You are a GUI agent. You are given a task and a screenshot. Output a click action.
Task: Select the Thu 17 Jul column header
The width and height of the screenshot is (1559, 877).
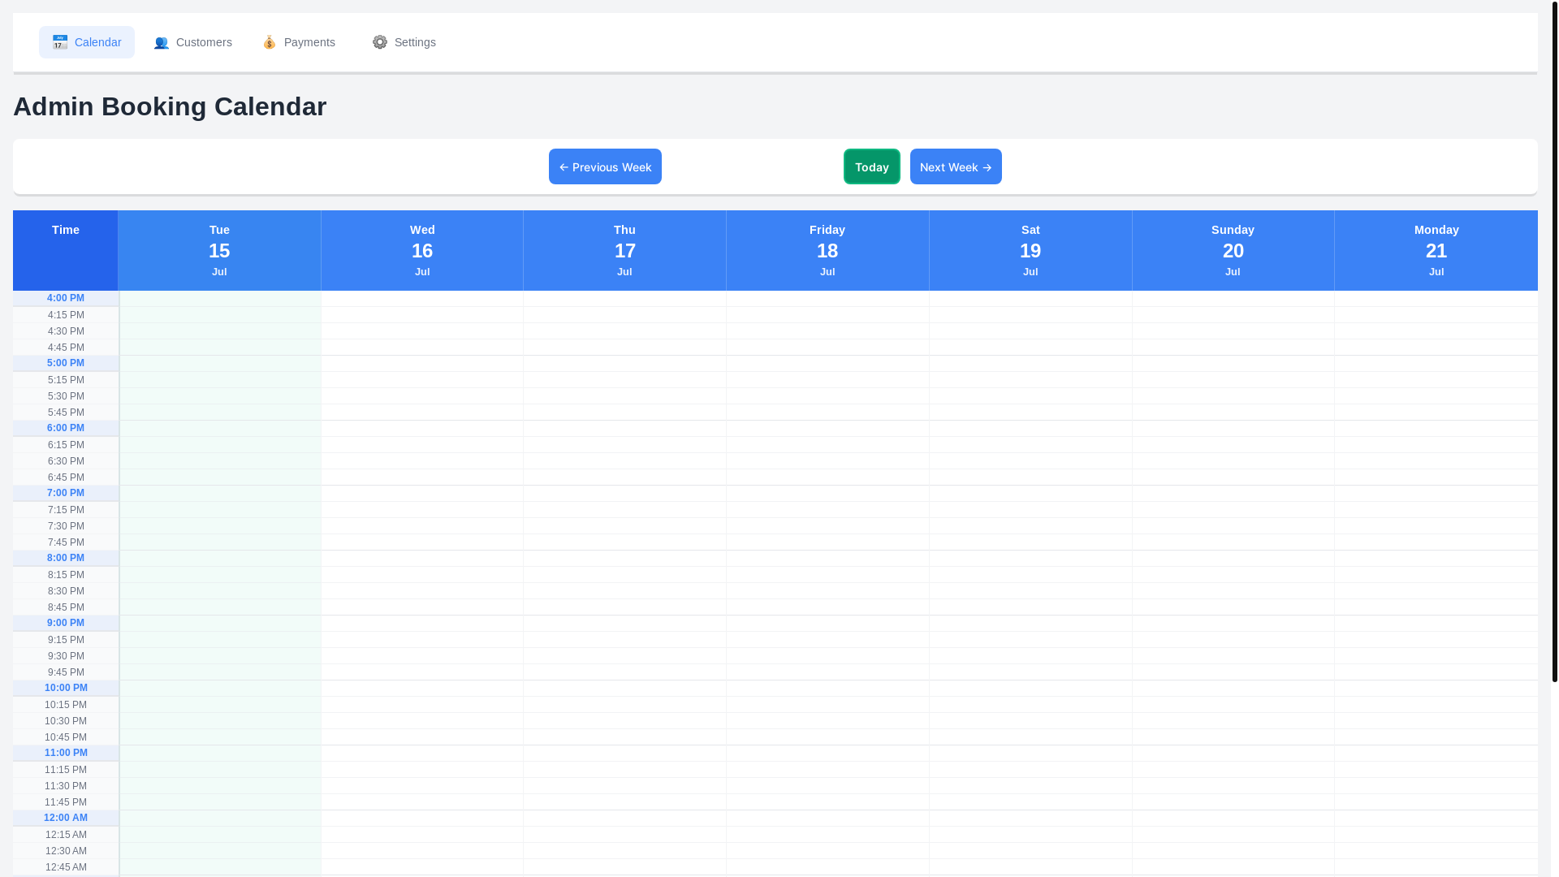point(624,250)
